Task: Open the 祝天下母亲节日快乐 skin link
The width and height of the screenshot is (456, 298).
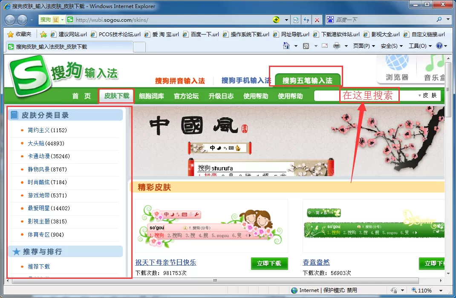Action: (166, 262)
